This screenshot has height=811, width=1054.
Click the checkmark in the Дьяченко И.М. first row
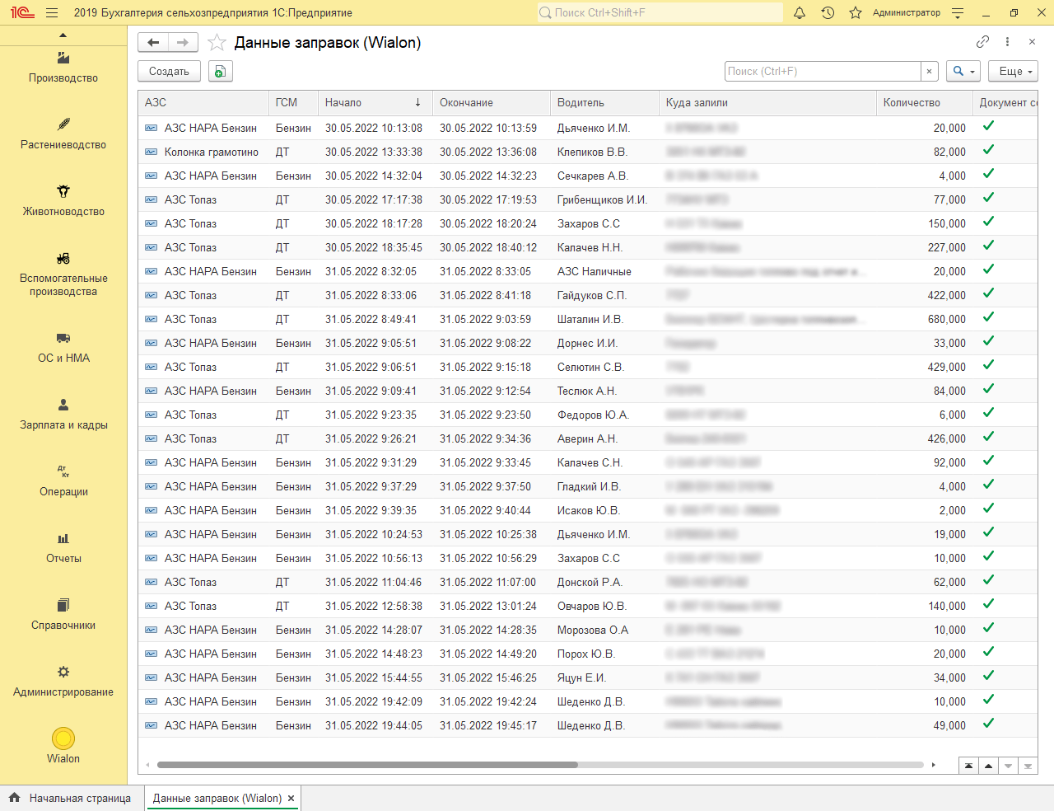pos(988,126)
